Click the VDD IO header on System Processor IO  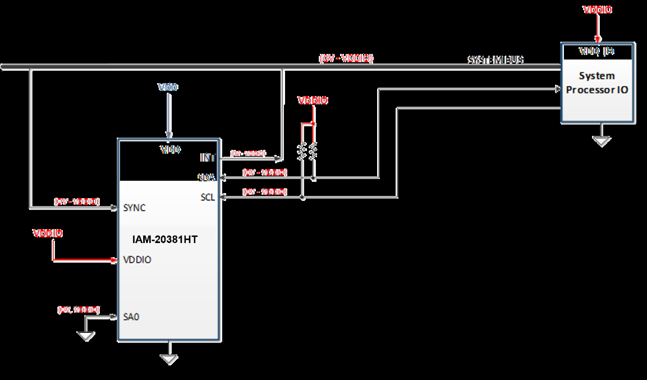tap(596, 50)
